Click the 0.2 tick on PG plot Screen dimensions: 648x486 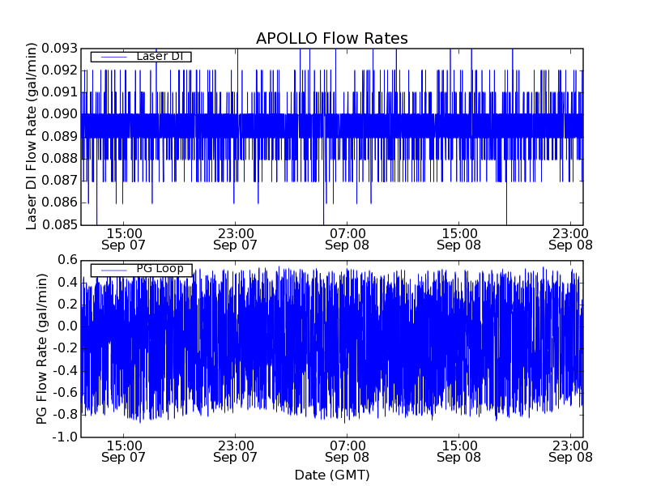point(68,305)
